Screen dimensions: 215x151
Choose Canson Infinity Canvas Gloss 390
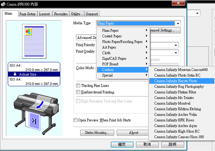pos(182,137)
